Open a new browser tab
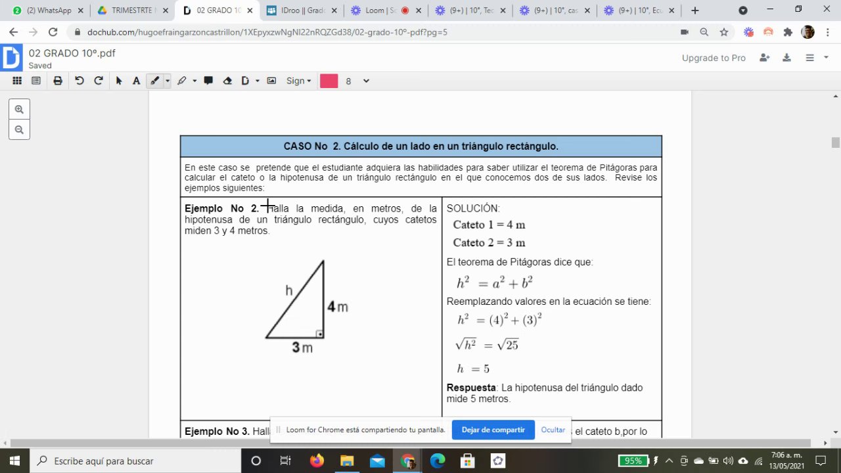The width and height of the screenshot is (841, 473). click(694, 11)
